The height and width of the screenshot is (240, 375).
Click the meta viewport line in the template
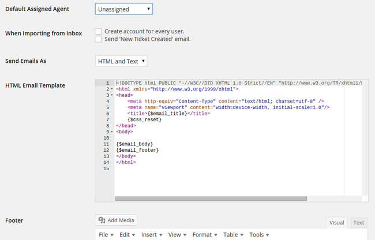click(228, 107)
